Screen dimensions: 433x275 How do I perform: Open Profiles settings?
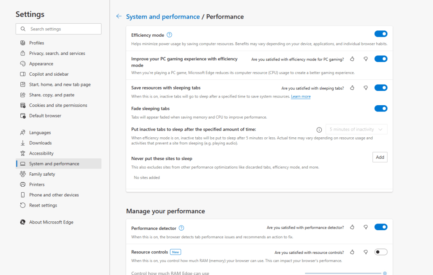[58, 43]
